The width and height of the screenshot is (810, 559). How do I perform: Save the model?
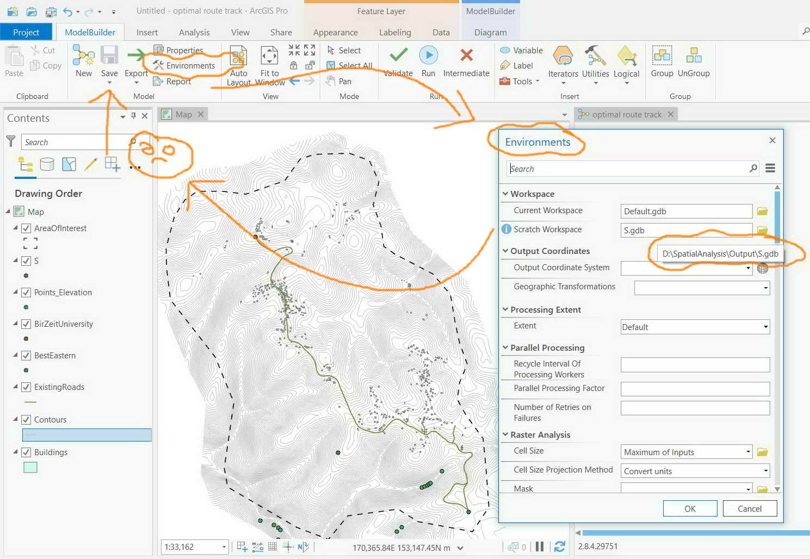[x=109, y=61]
